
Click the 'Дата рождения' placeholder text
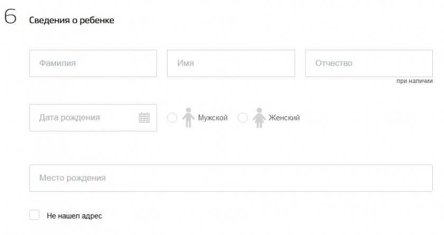click(x=69, y=118)
